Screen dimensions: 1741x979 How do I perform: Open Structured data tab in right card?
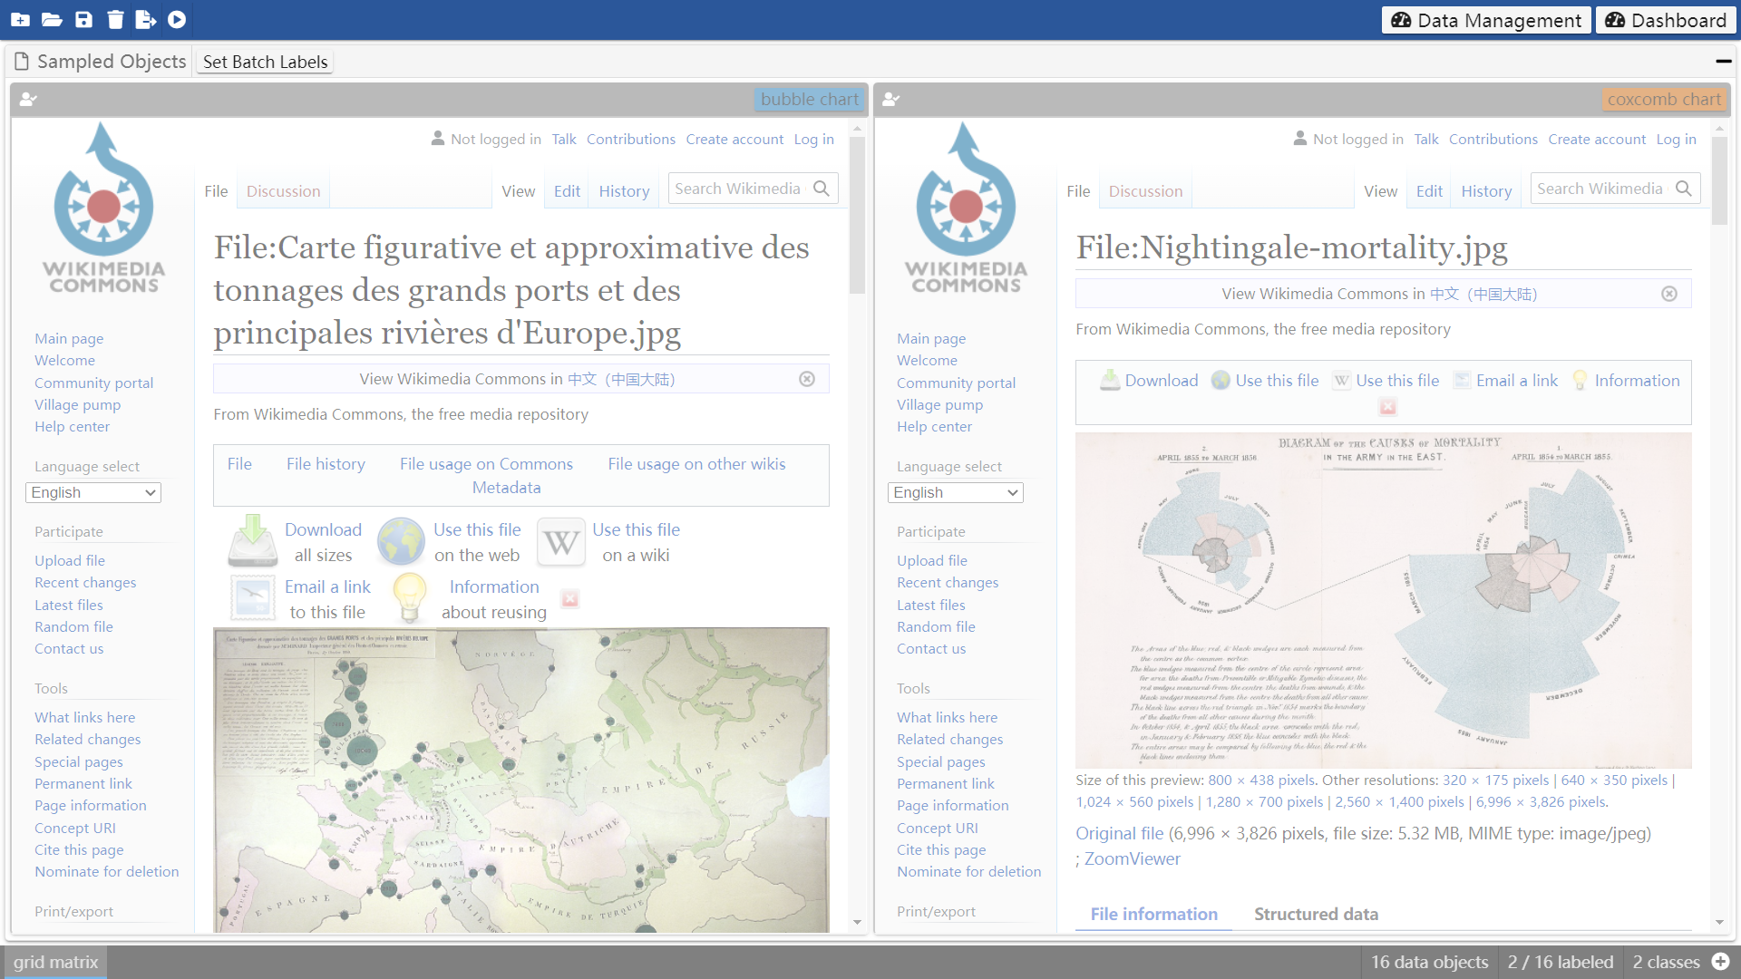point(1316,914)
